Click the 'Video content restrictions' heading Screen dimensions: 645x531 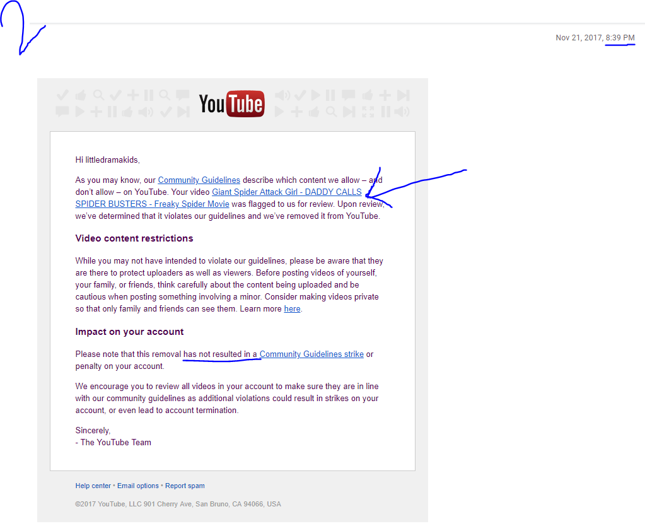click(134, 238)
